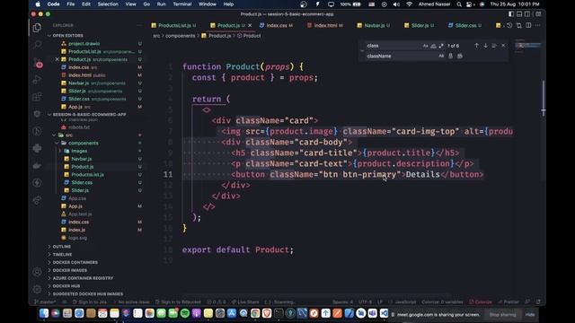Screen dimensions: 575x323
Task: Expand the Docker Hub section
Action: point(66,286)
